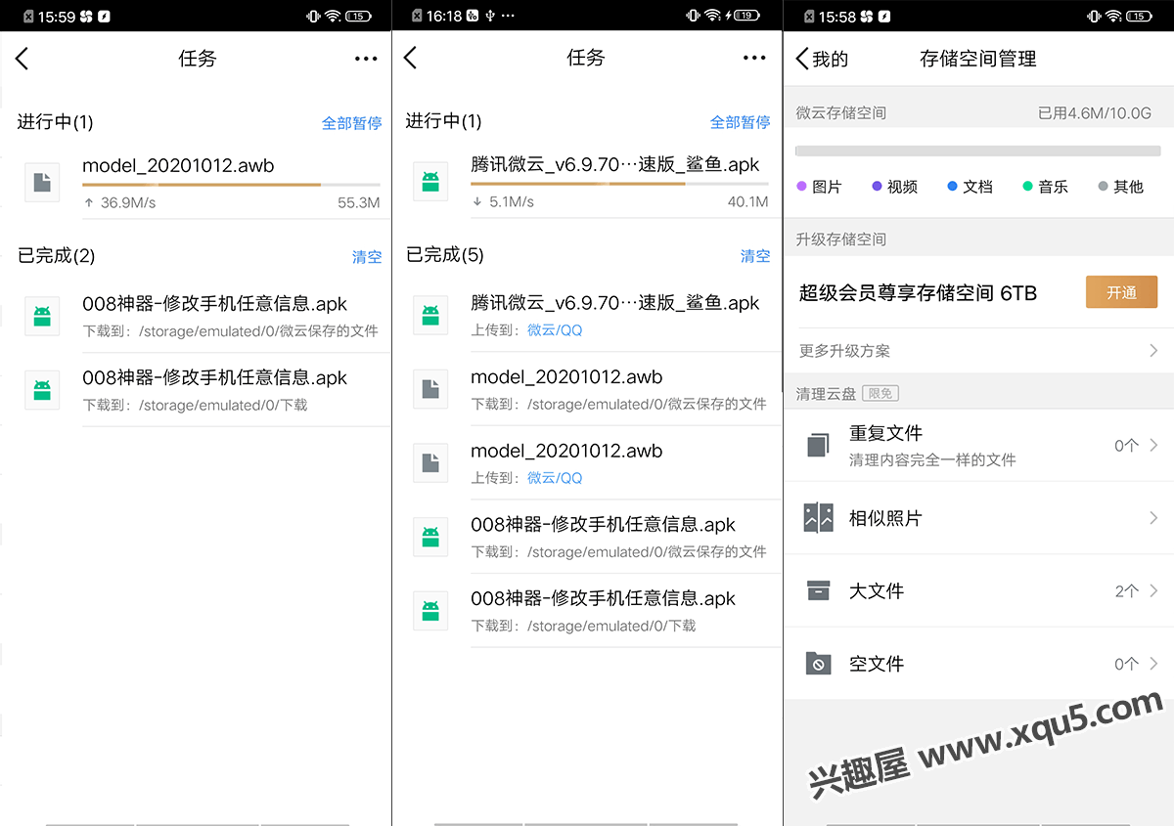Tap the 16:18 clock in middle status bar
This screenshot has width=1174, height=826.
point(445,16)
